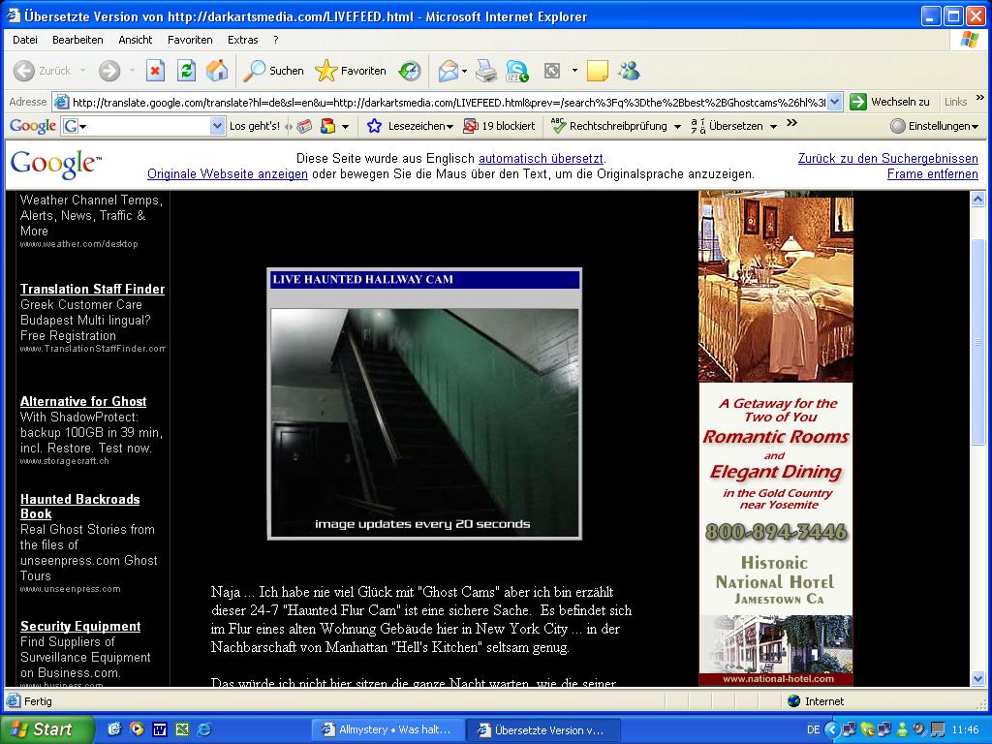Expand the address bar history dropdown
This screenshot has width=992, height=744.
(x=835, y=102)
